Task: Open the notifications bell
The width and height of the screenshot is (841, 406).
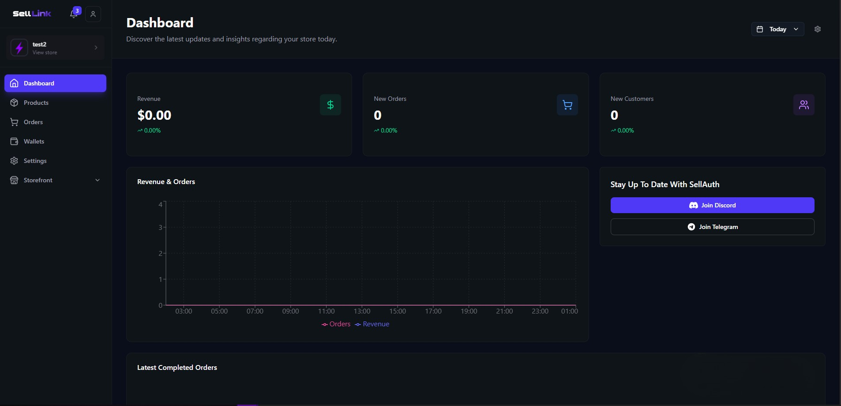Action: [73, 14]
